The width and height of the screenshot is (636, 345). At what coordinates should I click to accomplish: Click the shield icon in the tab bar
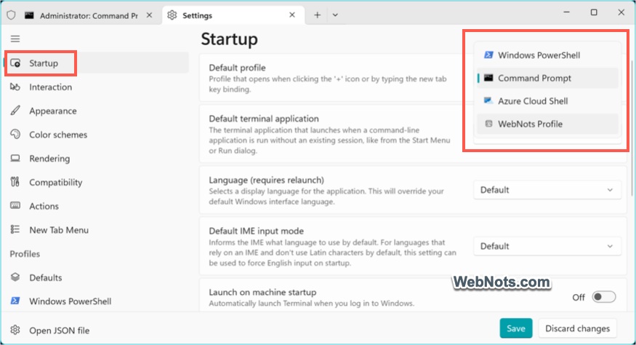tap(12, 15)
